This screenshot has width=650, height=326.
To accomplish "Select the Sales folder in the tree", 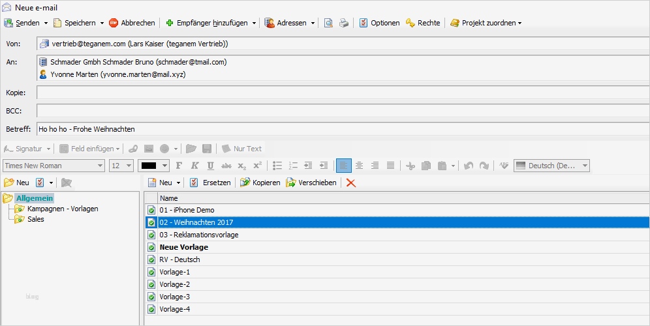I will click(x=36, y=219).
